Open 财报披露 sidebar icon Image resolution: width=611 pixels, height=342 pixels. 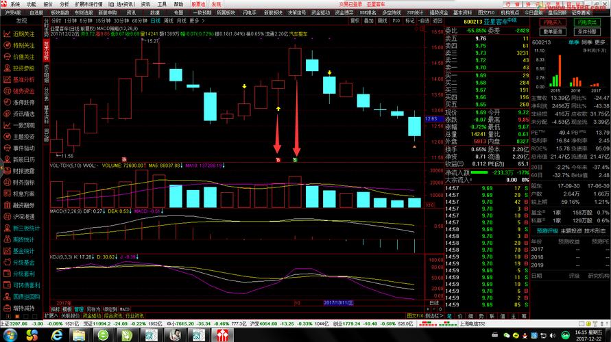tap(7, 171)
